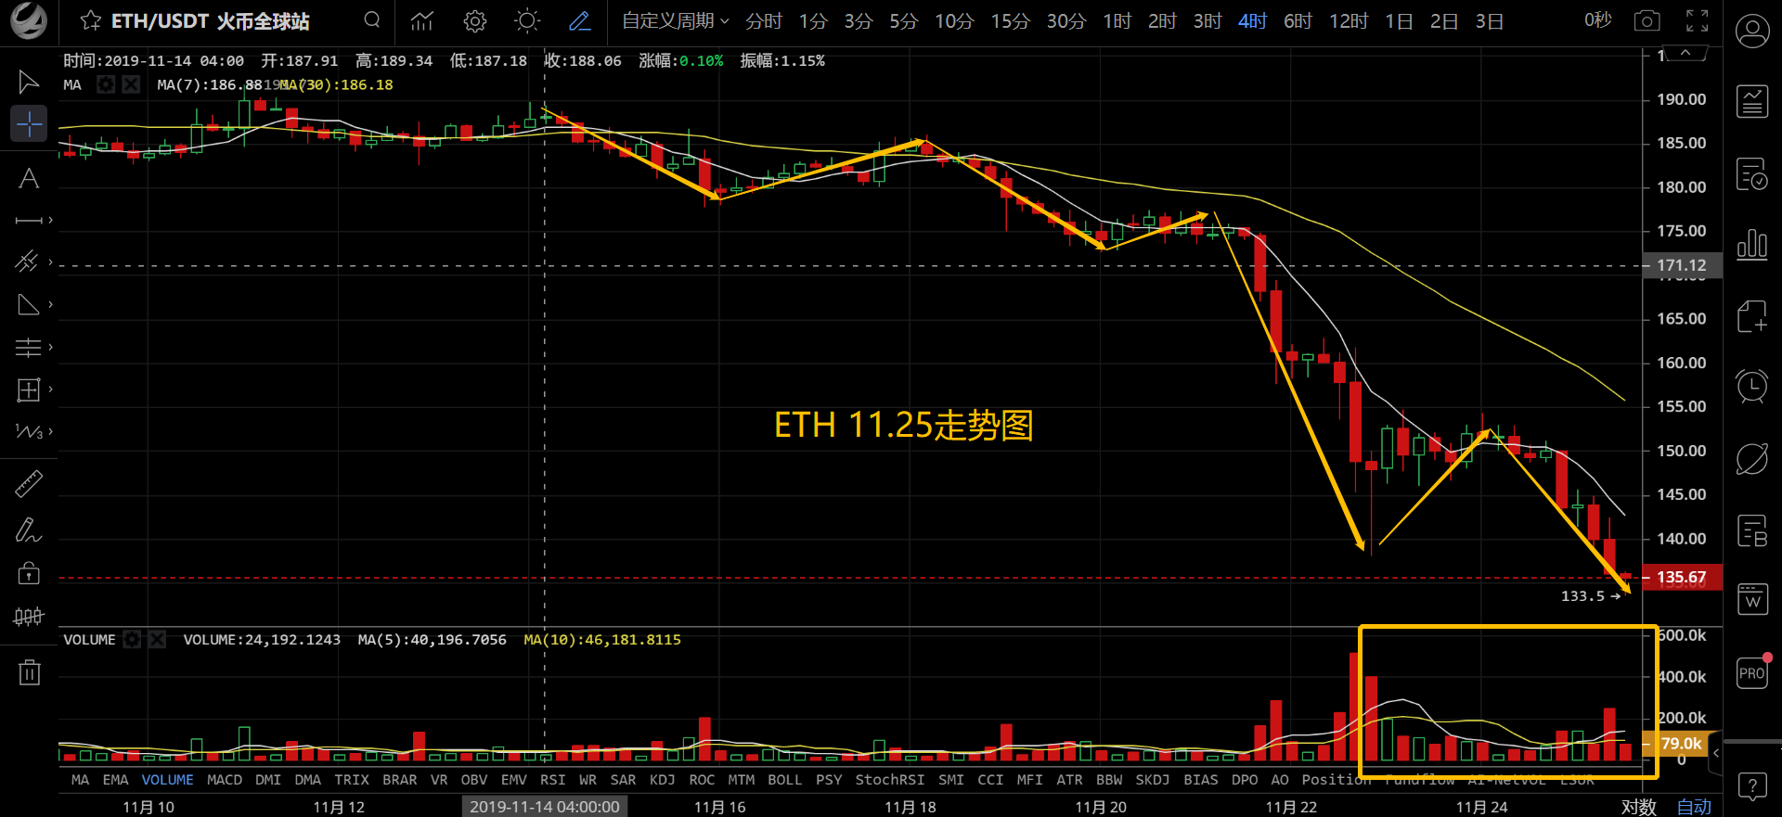Screen dimensions: 1782x817
Task: Select the parallel channel lines tool
Action: tap(27, 262)
